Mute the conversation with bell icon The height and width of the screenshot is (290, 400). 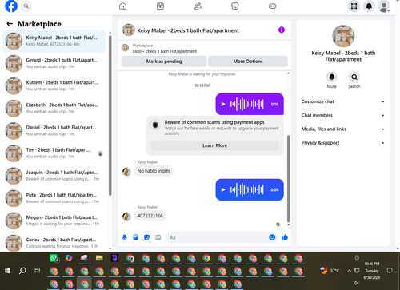click(x=332, y=77)
